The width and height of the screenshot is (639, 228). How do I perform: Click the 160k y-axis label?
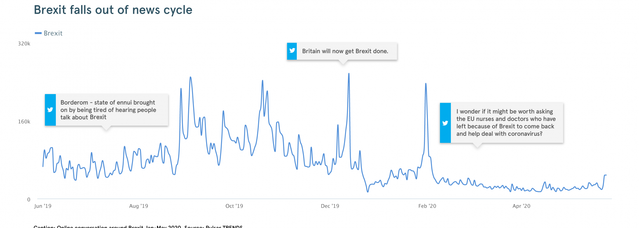pos(24,121)
